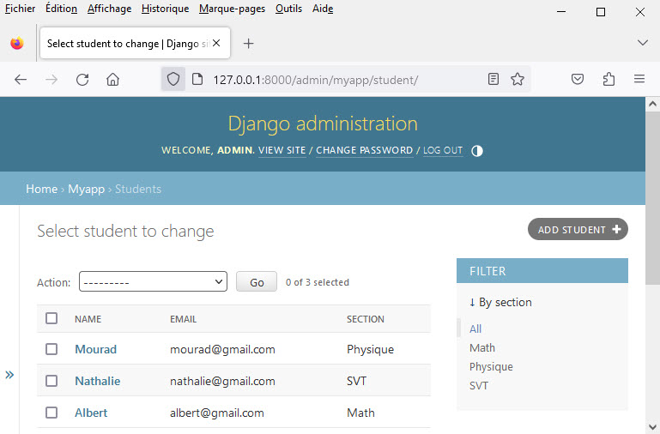
Task: Expand the navigation sidebar with double chevron
Action: coord(9,375)
